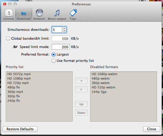Click the Global bandwidth limit value field
This screenshot has width=163, height=136.
click(61, 38)
